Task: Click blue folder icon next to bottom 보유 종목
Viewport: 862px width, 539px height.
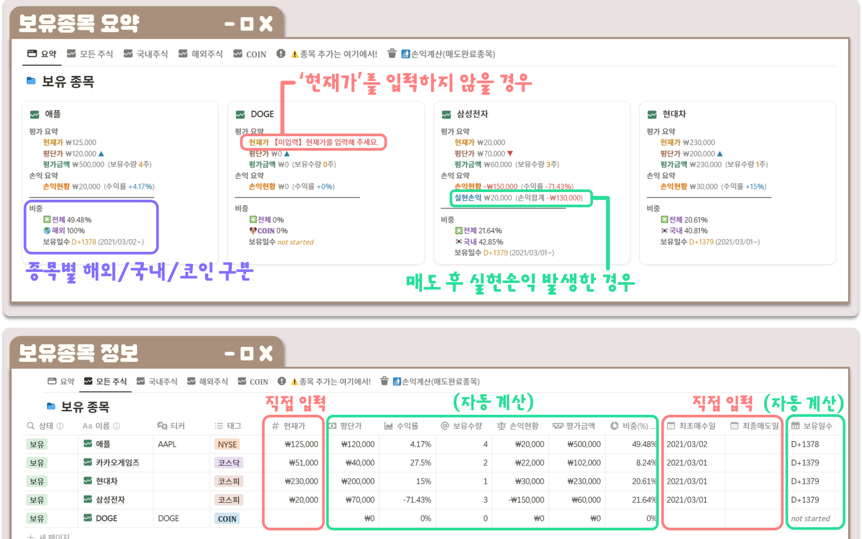Action: coord(51,406)
